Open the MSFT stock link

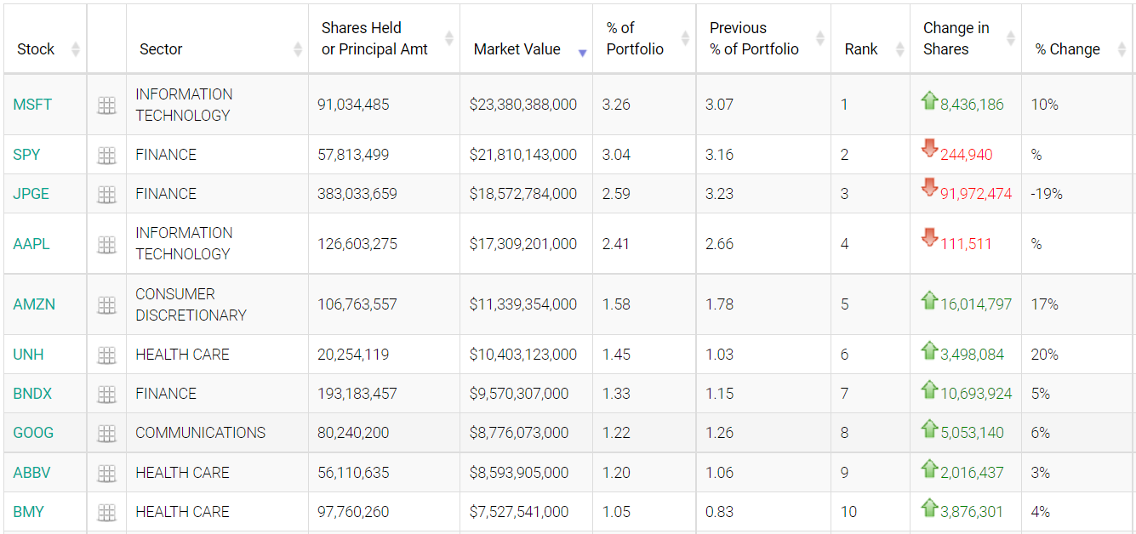[x=32, y=105]
